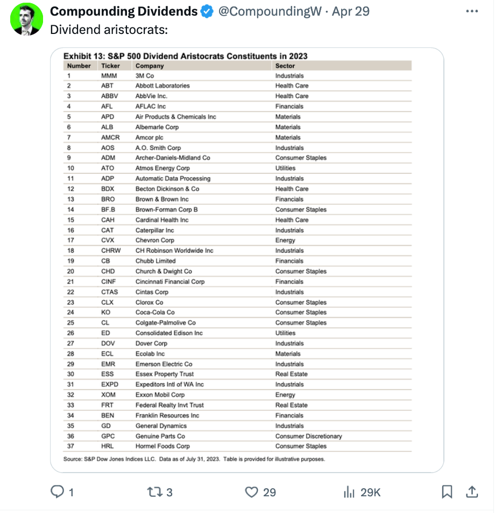Click the Compounding Dividends display name
The width and height of the screenshot is (495, 513).
(123, 11)
